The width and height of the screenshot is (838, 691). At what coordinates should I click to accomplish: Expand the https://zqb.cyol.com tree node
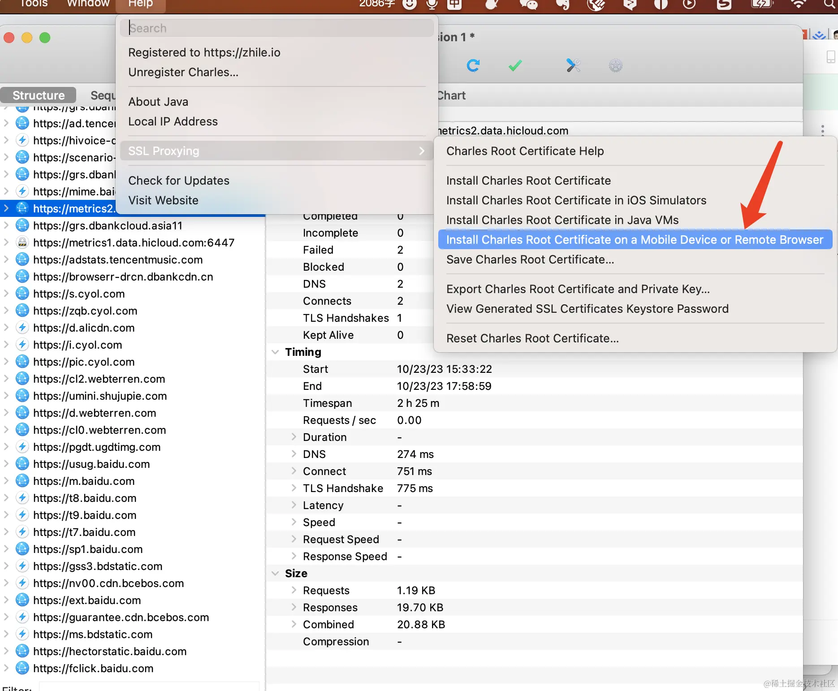(x=6, y=310)
